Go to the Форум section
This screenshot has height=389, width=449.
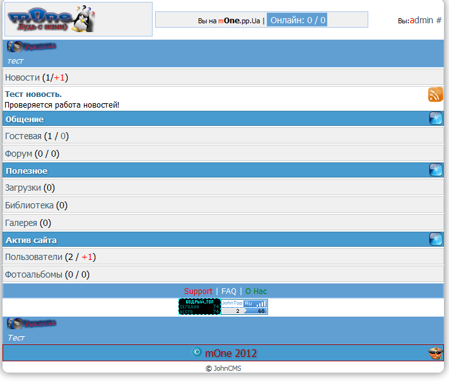18,154
